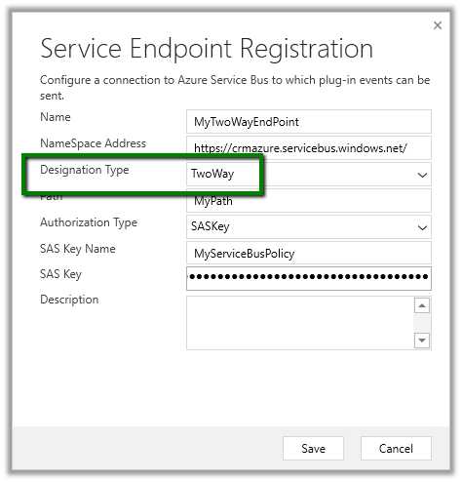Click the Description scrollbar track
Viewport: 462px width, 482px height.
[x=422, y=323]
